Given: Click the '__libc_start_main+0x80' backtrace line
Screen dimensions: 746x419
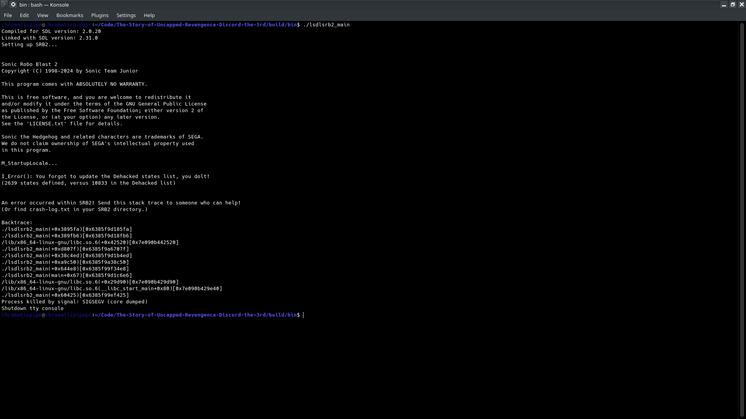Looking at the screenshot, I should [112, 289].
